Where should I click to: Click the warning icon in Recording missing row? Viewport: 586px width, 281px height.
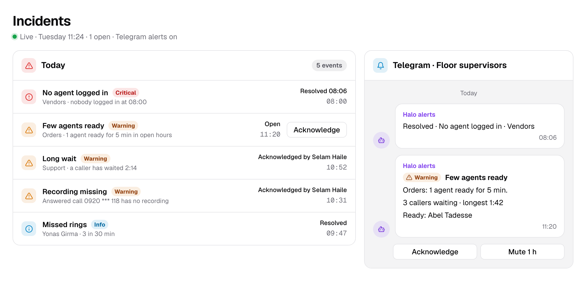(29, 196)
